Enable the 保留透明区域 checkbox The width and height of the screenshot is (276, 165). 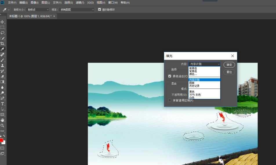pyautogui.click(x=170, y=100)
